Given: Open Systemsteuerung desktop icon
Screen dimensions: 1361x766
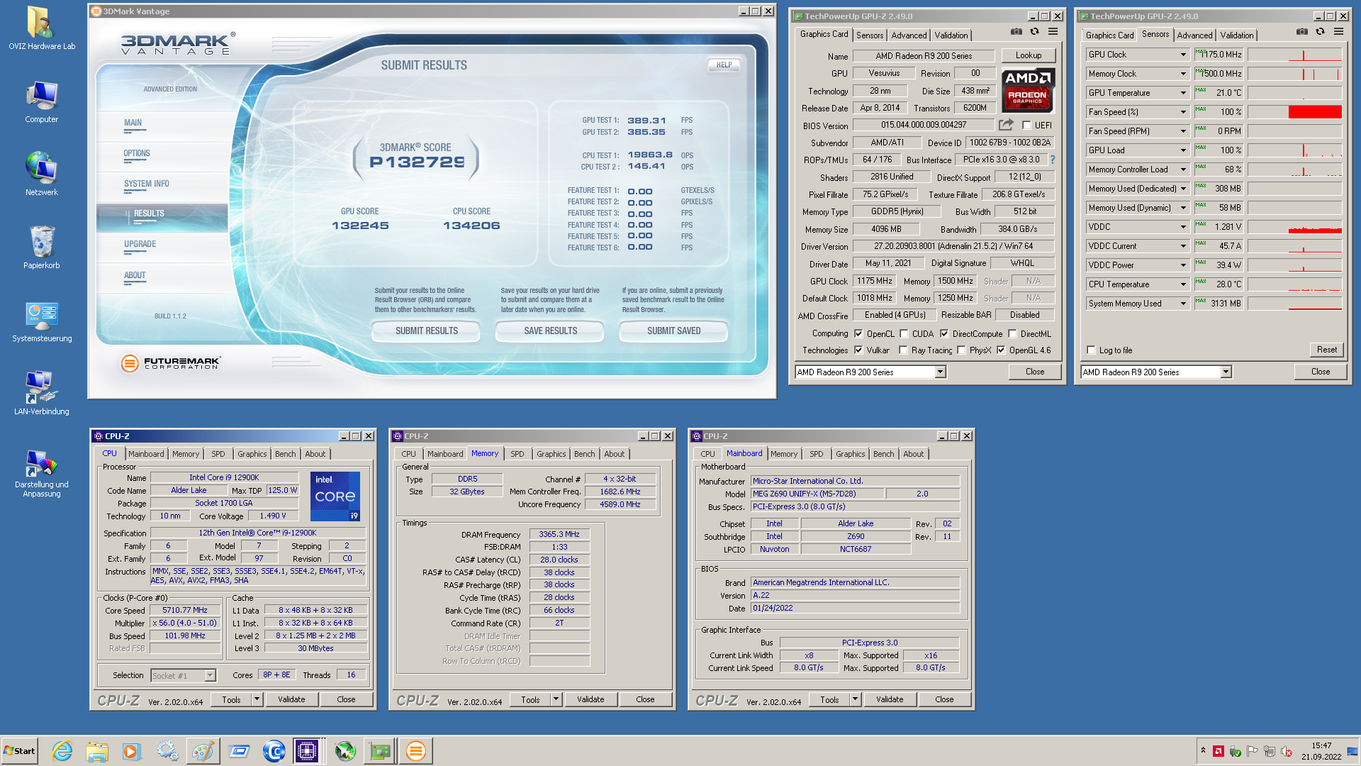Looking at the screenshot, I should point(41,321).
